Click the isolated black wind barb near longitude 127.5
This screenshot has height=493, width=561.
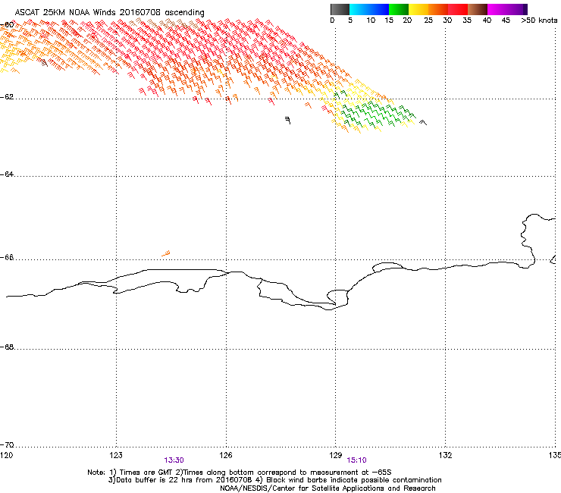click(x=287, y=120)
